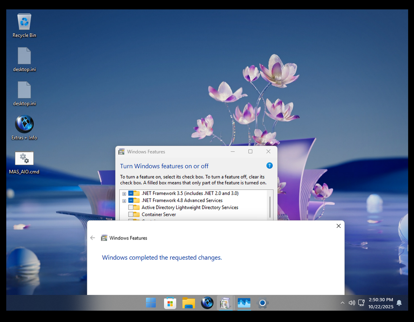This screenshot has height=322, width=414.
Task: Click the blue sphere app in taskbar
Action: (x=207, y=303)
